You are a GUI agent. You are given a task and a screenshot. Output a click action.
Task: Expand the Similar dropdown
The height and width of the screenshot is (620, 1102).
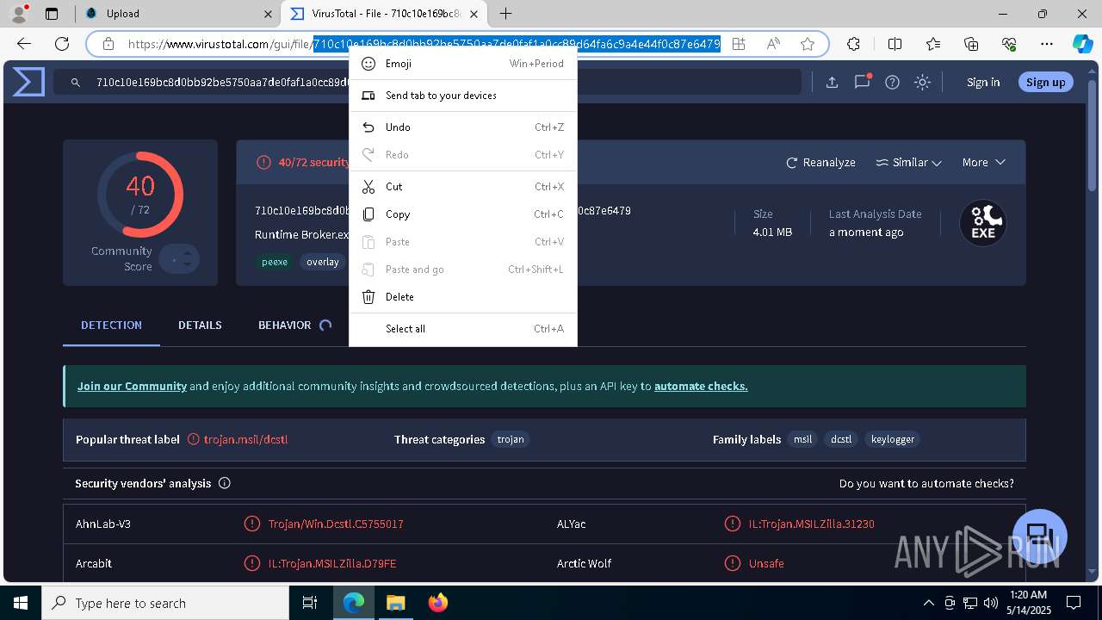pyautogui.click(x=908, y=163)
